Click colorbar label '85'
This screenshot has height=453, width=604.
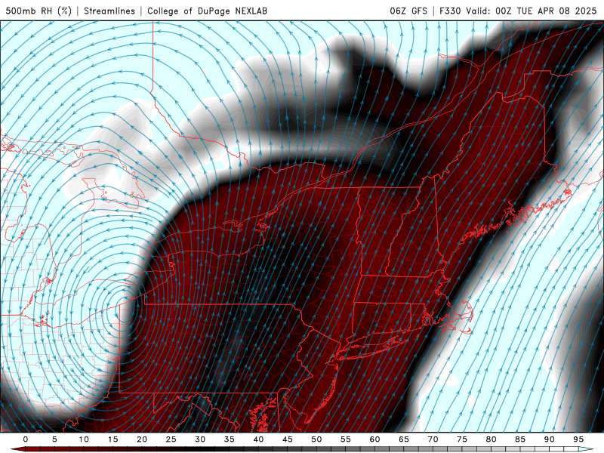pos(520,439)
